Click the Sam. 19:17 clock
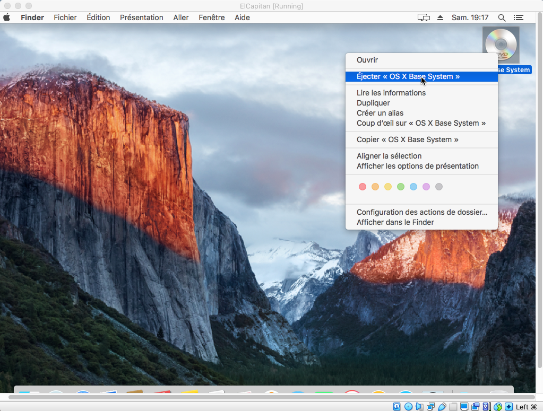The width and height of the screenshot is (543, 411). tap(470, 18)
